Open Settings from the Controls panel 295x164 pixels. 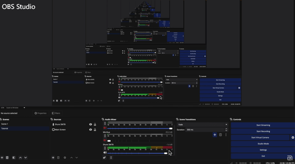263,150
